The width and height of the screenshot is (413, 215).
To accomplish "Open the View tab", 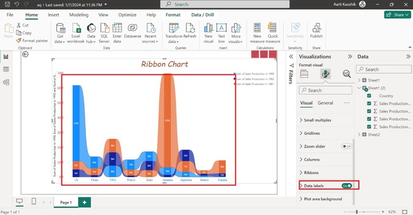I will (x=103, y=15).
